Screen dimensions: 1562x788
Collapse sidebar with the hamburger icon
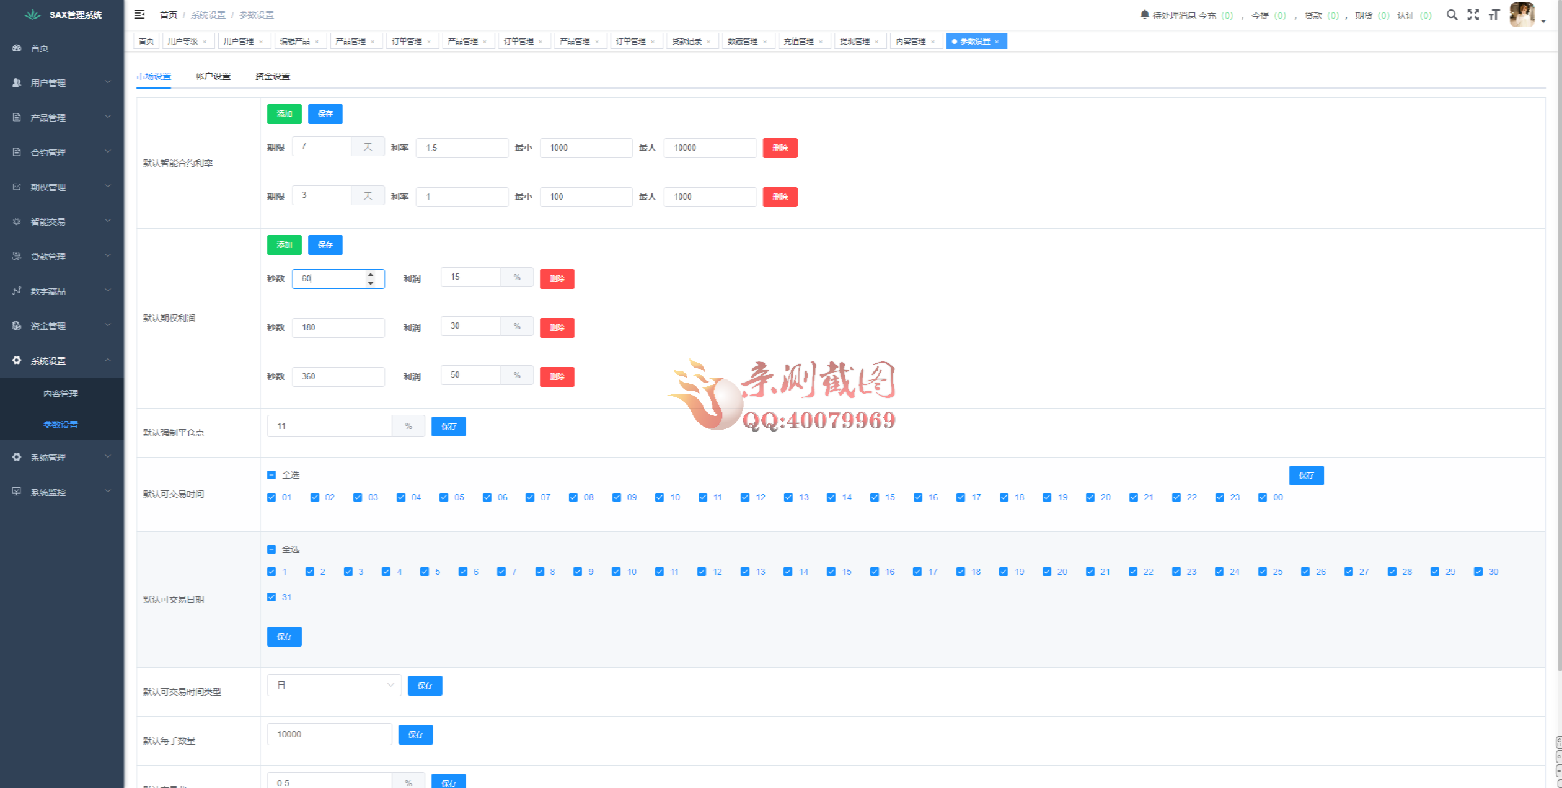(139, 14)
